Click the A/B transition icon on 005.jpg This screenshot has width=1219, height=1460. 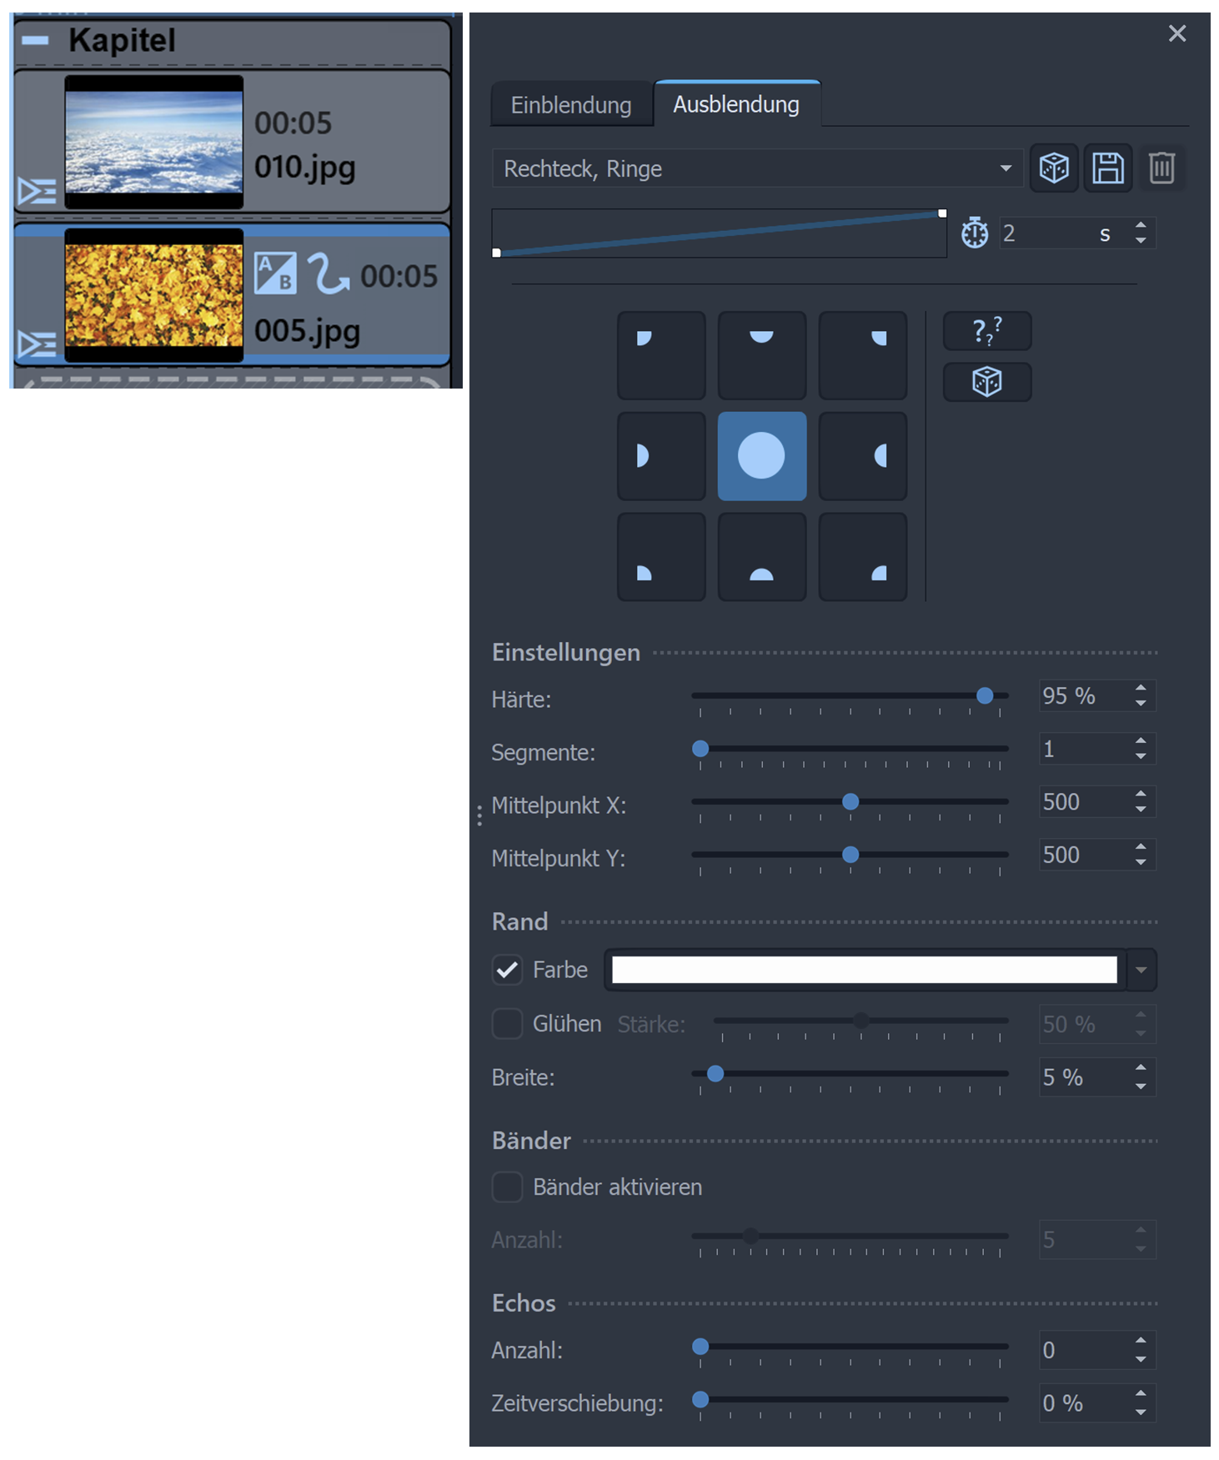275,273
